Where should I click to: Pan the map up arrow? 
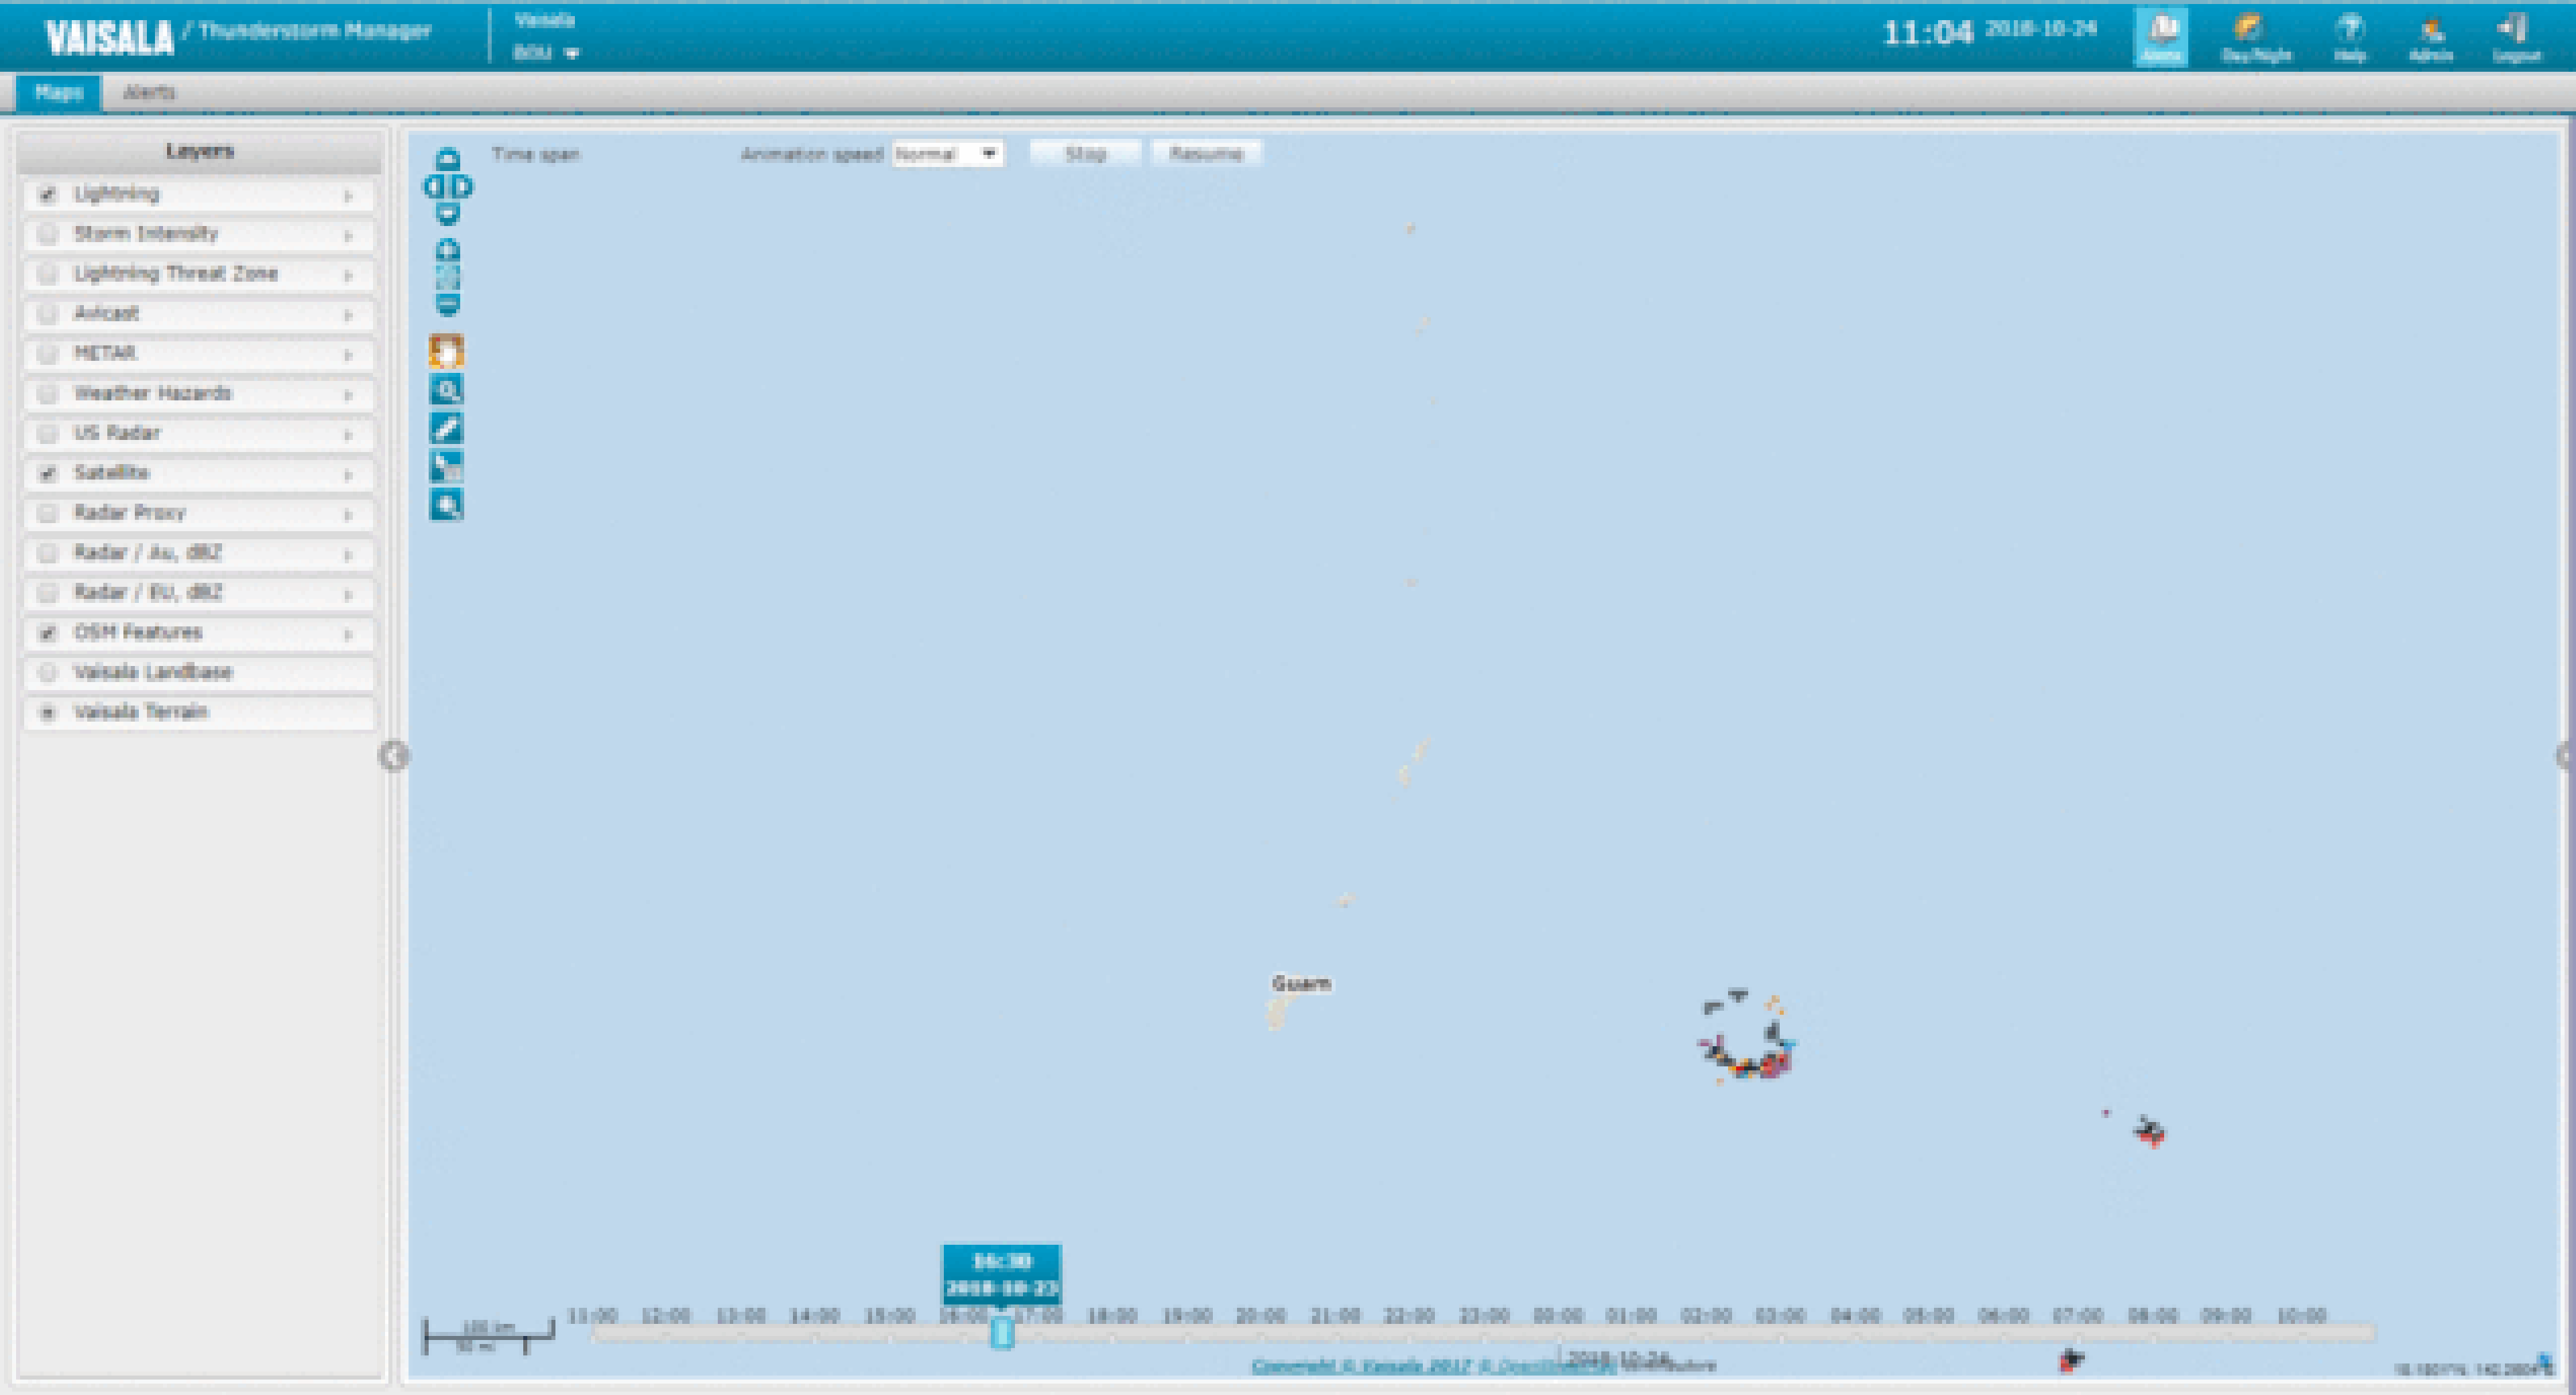point(448,159)
